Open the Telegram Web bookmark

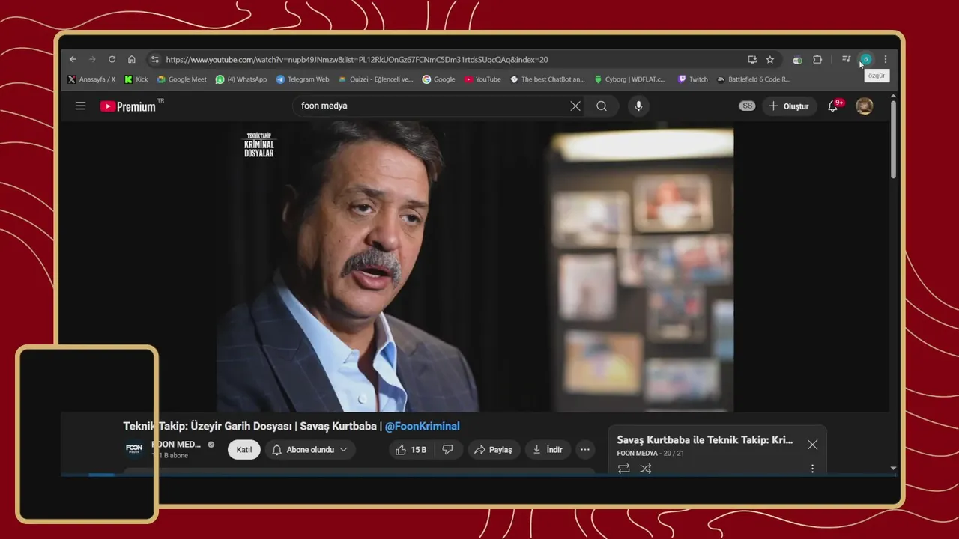click(303, 79)
